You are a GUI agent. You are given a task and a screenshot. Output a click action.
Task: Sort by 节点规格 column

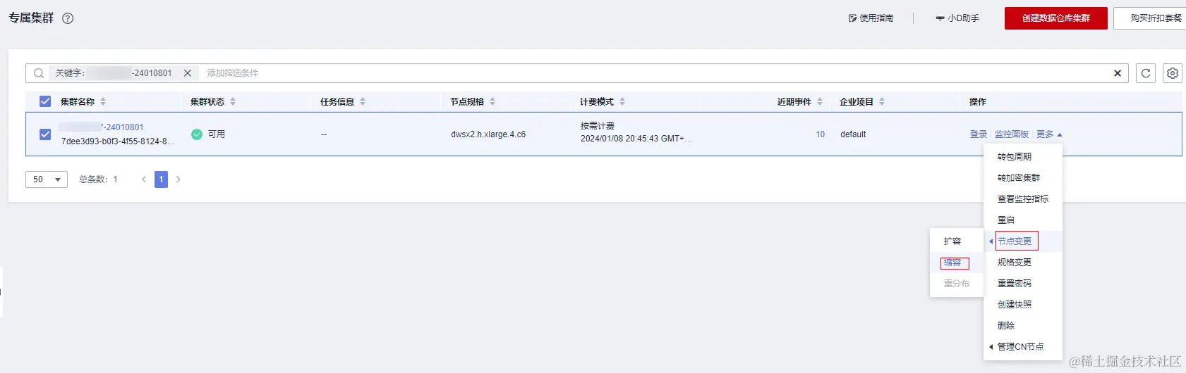[x=492, y=101]
